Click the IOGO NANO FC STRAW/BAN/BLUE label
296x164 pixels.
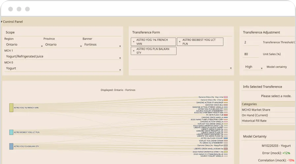click(x=208, y=154)
